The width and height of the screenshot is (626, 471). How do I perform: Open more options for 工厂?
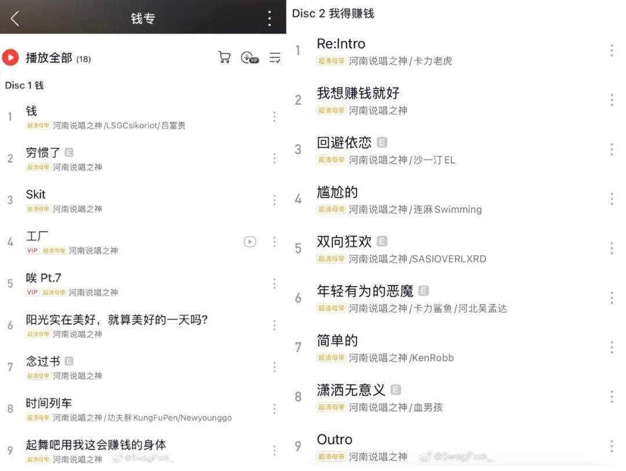tap(274, 242)
